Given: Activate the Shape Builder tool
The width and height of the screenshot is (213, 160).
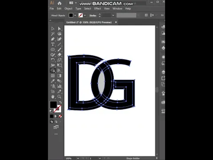Looking at the screenshot, I should (53, 71).
